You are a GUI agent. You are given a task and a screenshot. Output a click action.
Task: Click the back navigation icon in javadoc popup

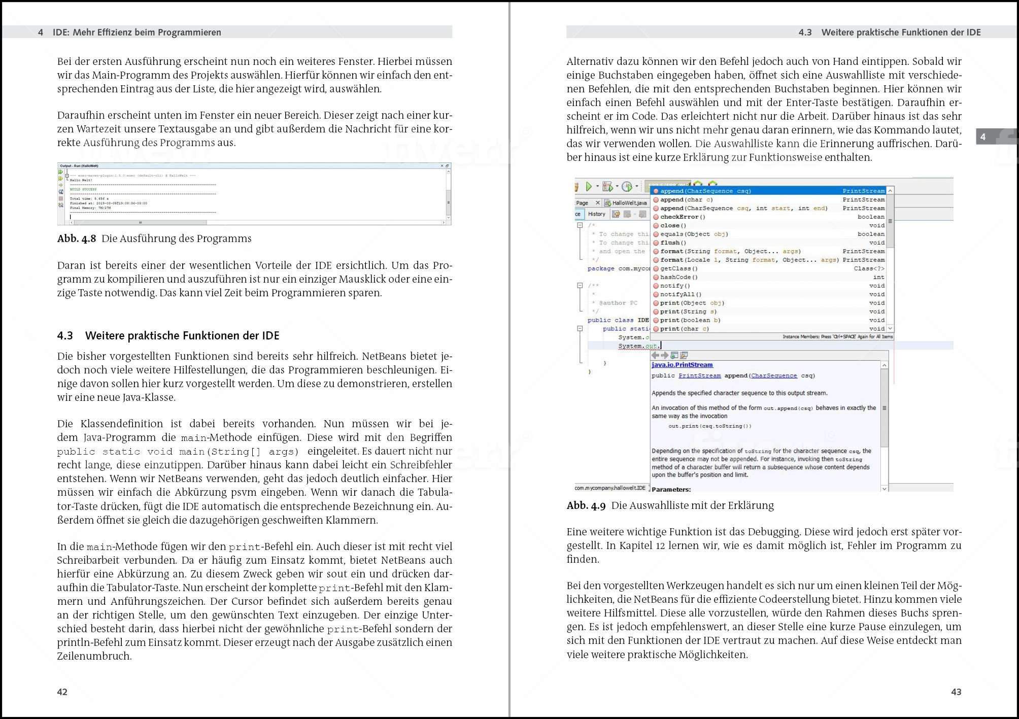pyautogui.click(x=656, y=355)
